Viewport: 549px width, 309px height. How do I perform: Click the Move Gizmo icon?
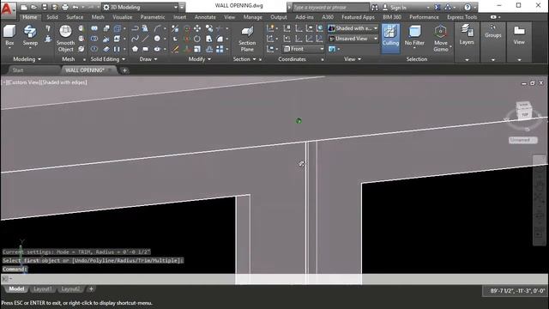pos(440,39)
